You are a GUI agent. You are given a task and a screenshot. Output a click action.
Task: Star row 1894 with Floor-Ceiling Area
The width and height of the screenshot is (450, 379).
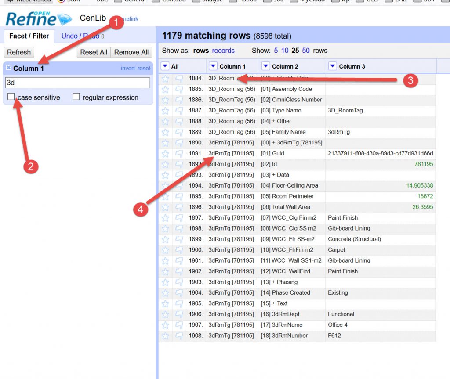pos(165,186)
